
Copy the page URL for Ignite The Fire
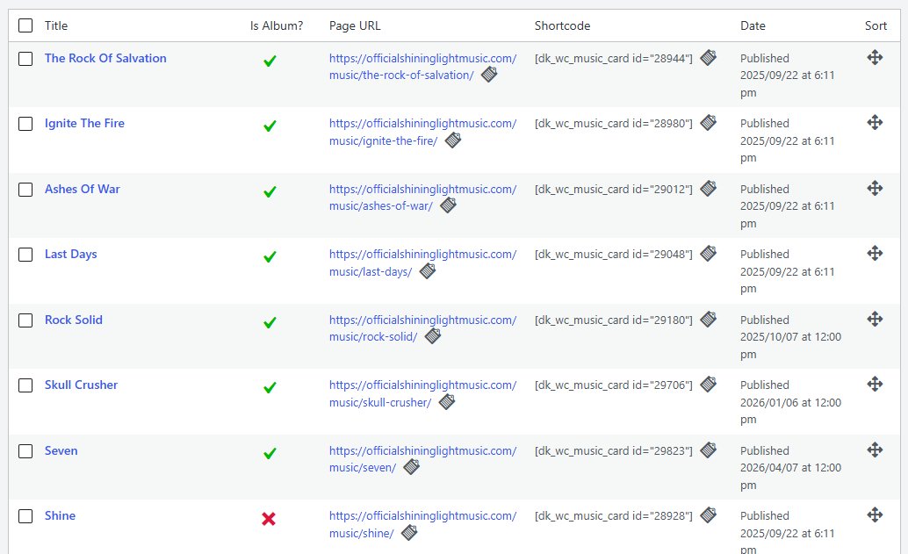tap(453, 140)
